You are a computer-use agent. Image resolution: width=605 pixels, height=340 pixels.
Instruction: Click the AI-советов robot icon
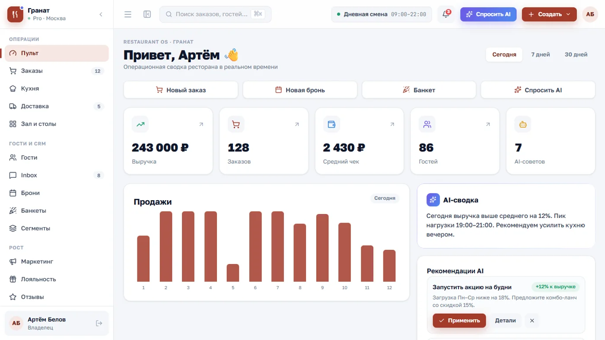tap(523, 124)
